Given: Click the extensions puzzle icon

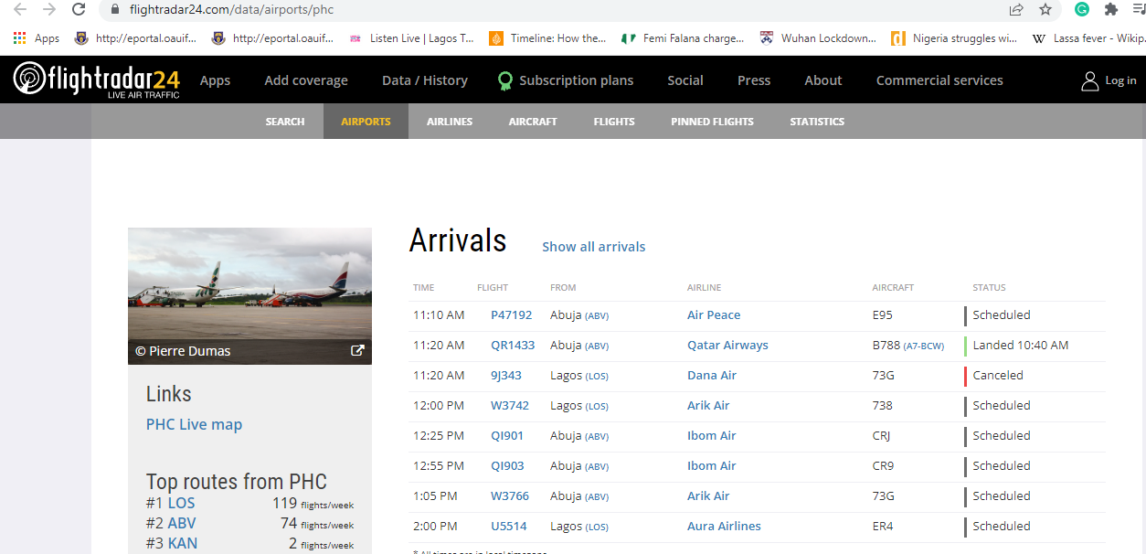Looking at the screenshot, I should pos(1109,11).
